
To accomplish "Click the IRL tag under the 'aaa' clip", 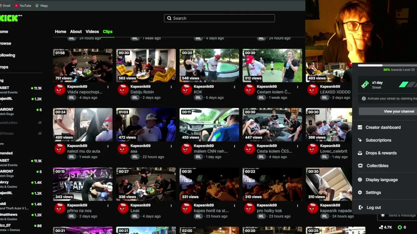I will (135, 157).
